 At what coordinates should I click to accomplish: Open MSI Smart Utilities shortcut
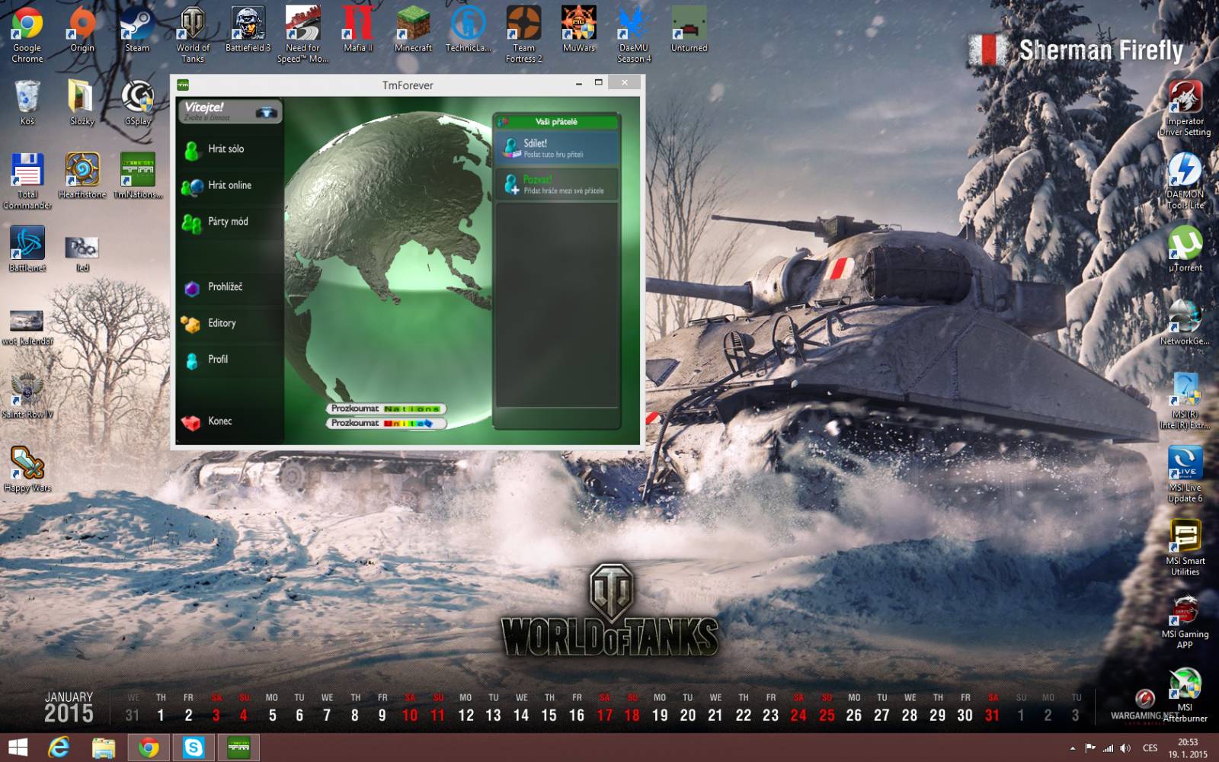tap(1185, 548)
